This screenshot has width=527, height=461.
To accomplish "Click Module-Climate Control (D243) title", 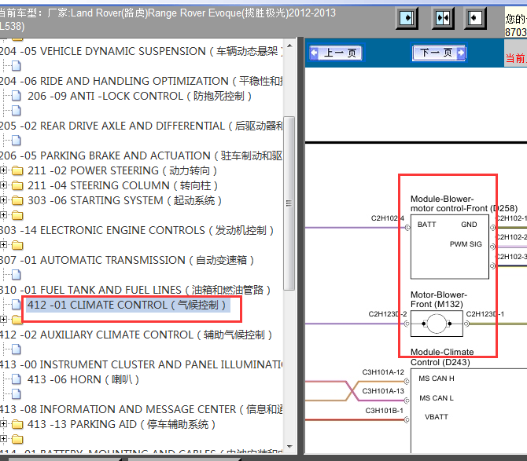I will (442, 357).
